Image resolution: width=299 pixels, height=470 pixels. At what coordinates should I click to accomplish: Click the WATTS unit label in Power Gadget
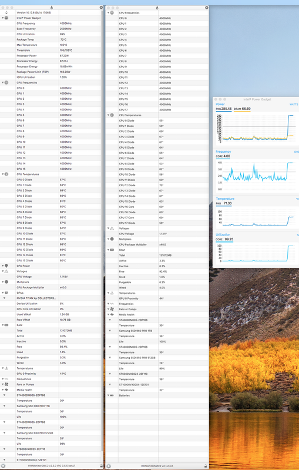294,105
